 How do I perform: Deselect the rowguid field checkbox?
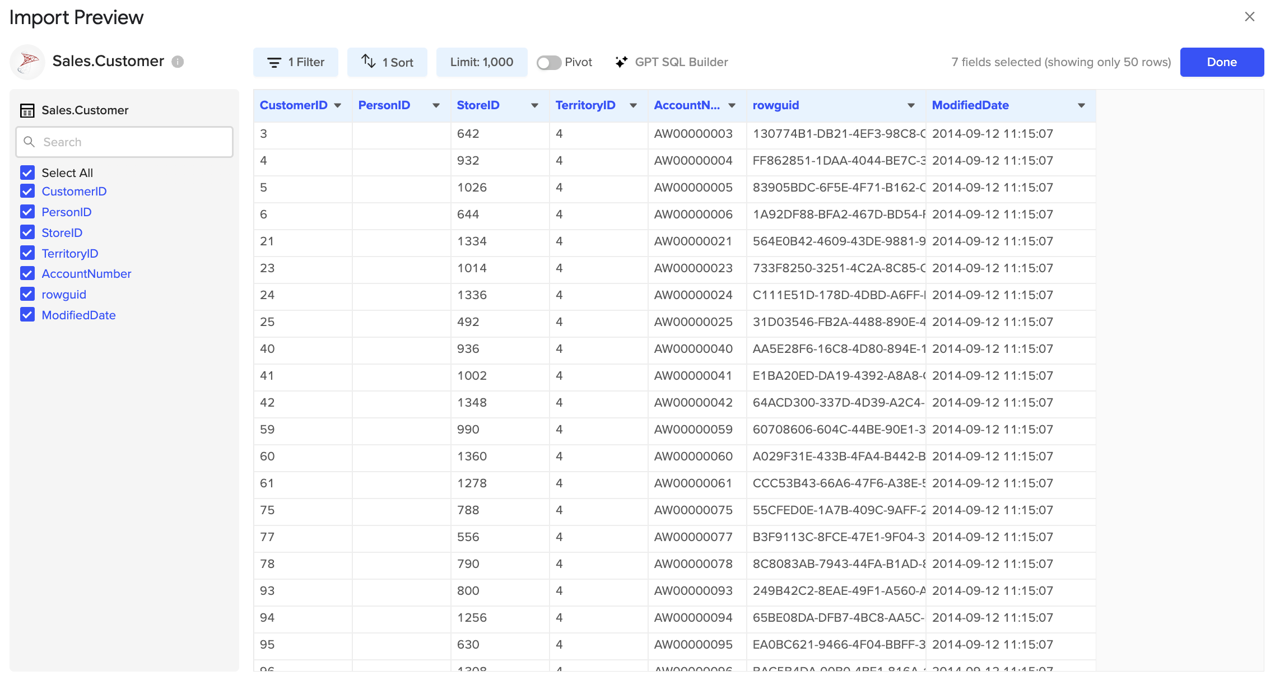pyautogui.click(x=27, y=294)
